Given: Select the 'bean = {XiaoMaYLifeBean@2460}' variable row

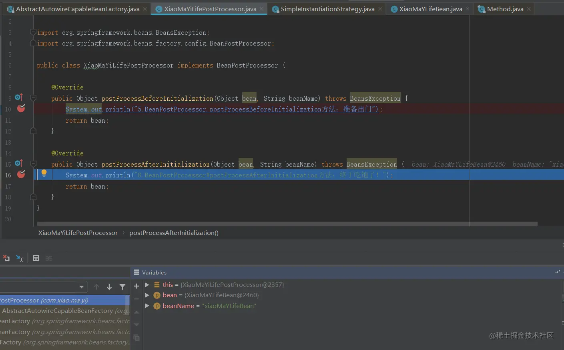Looking at the screenshot, I should pyautogui.click(x=352, y=295).
